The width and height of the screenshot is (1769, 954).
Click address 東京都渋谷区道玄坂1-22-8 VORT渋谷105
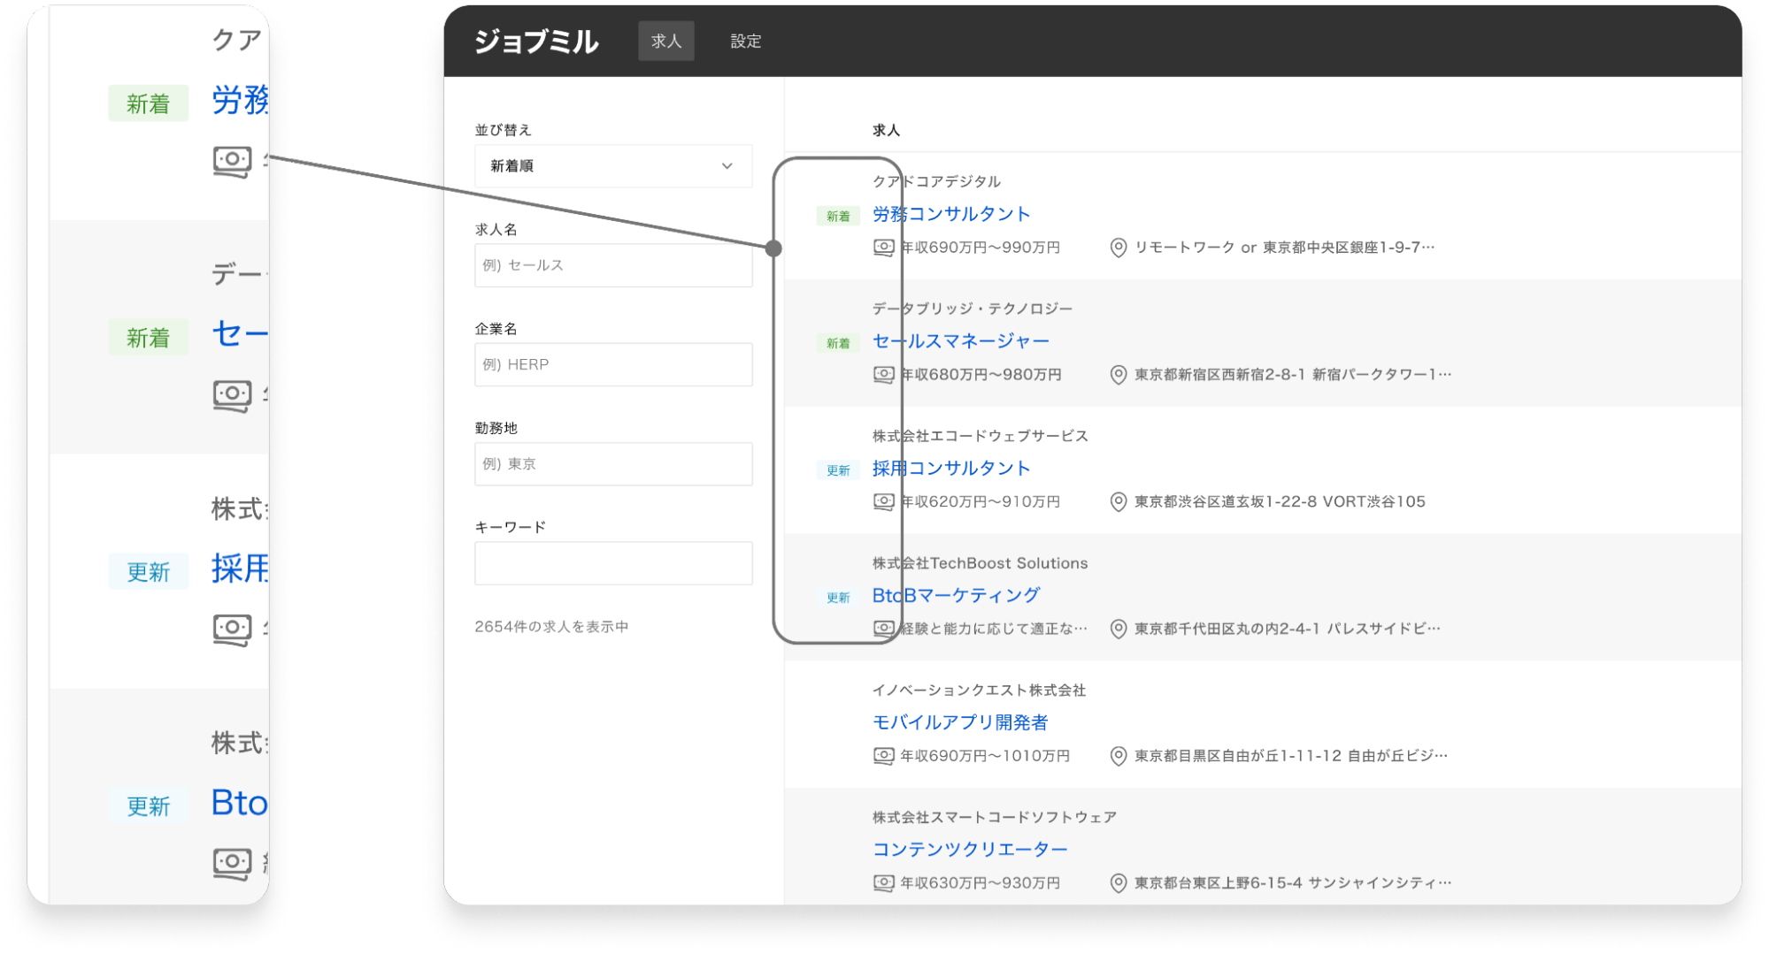pyautogui.click(x=1280, y=502)
